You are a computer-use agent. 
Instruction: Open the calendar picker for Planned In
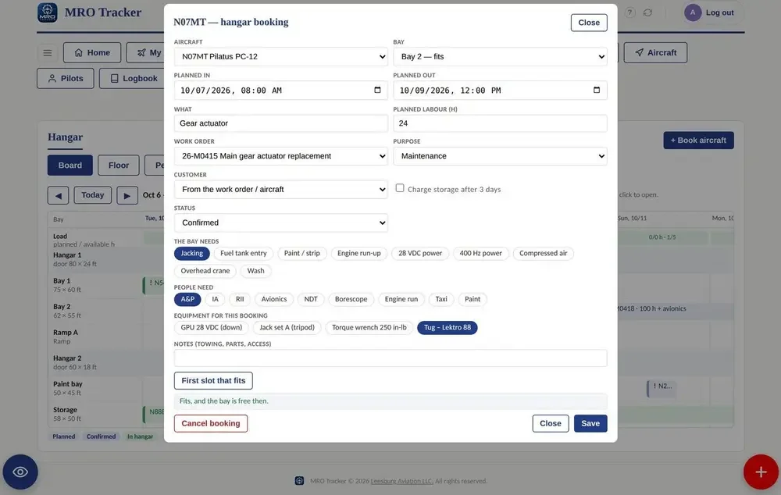pyautogui.click(x=377, y=90)
